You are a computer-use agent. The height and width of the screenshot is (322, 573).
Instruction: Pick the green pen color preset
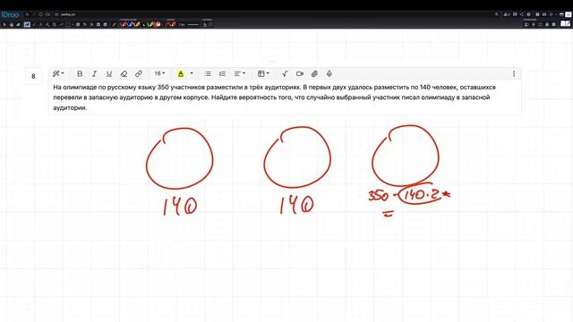click(150, 24)
